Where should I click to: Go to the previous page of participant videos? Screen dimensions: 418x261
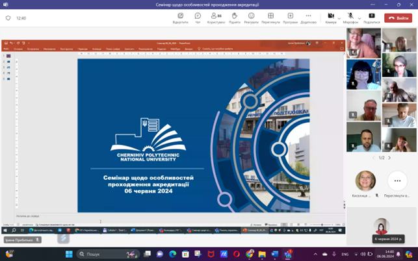(x=374, y=158)
